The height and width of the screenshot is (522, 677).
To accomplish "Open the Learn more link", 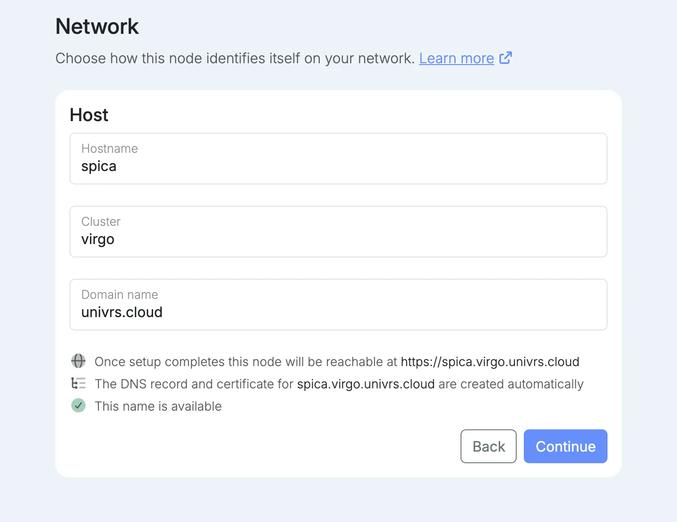I will coord(457,58).
